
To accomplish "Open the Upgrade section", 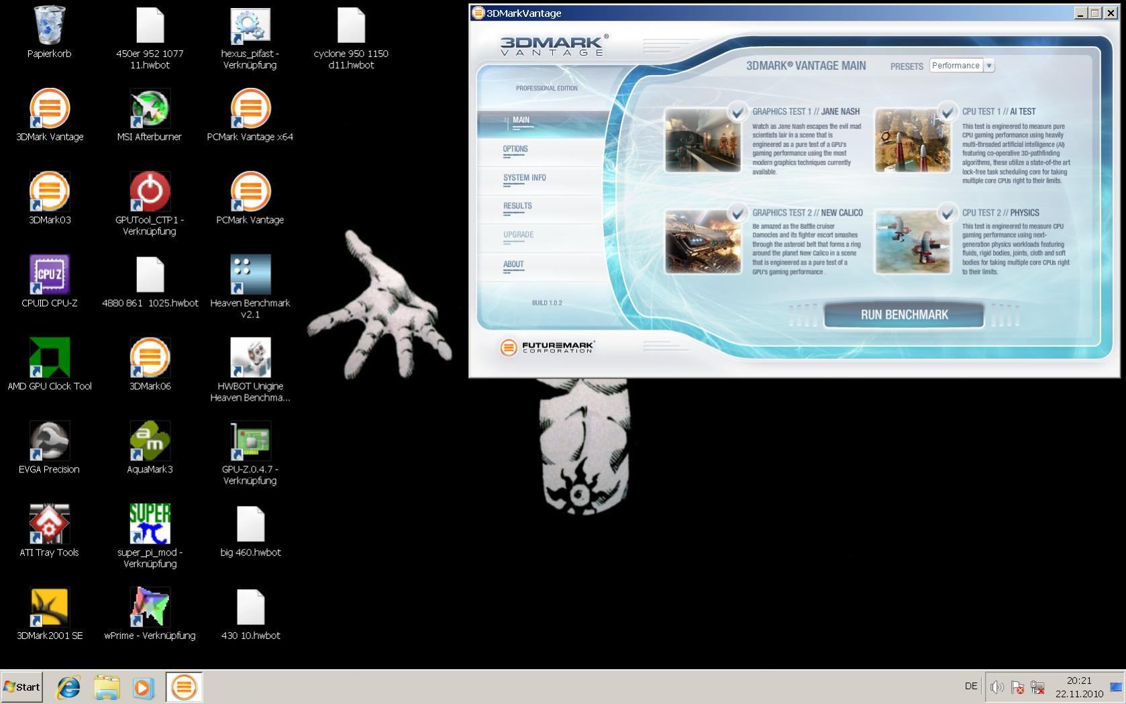I will pyautogui.click(x=519, y=235).
